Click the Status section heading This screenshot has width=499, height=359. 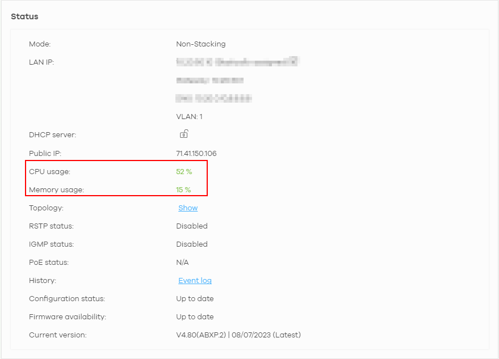[x=25, y=16]
